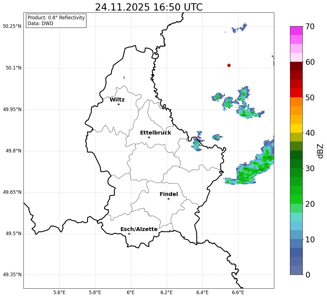Click the Findel city label
Image resolution: width=327 pixels, height=298 pixels.
pos(169,194)
